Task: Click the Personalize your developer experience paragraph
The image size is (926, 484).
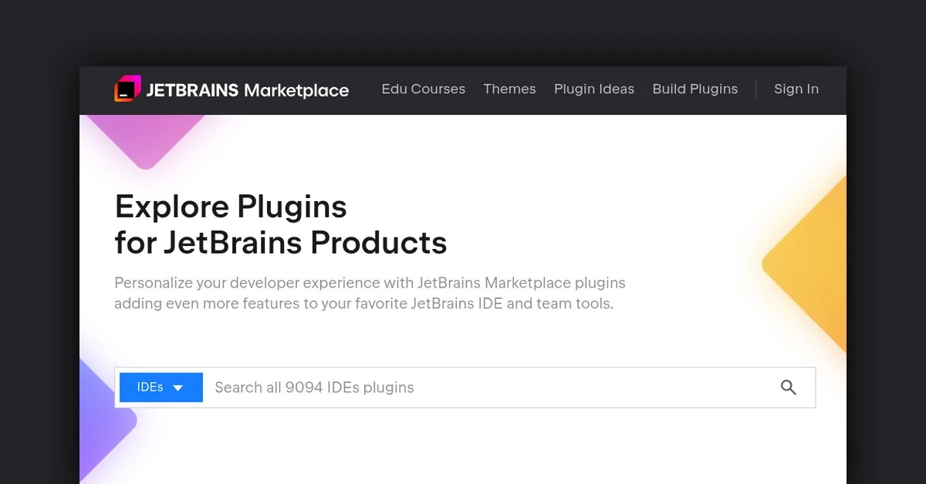Action: [369, 293]
